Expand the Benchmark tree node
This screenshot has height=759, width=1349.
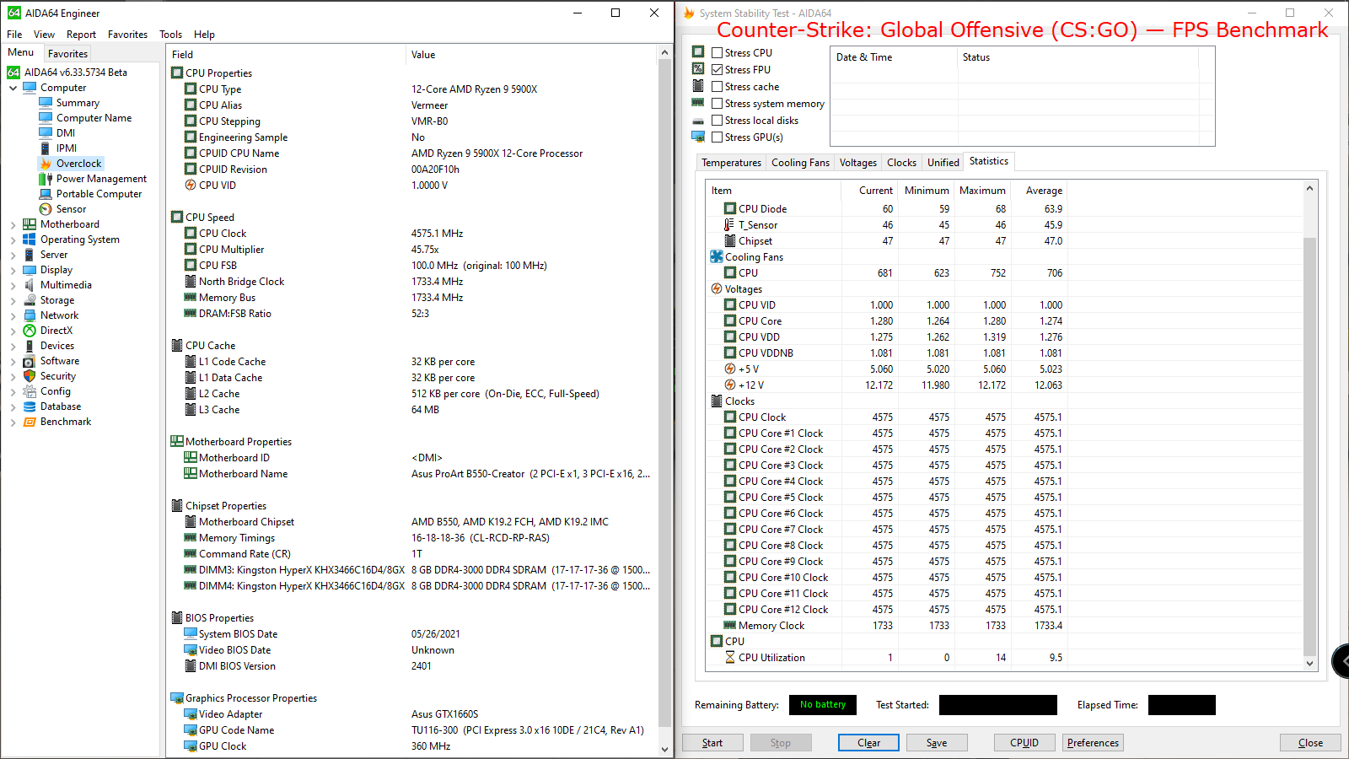pyautogui.click(x=13, y=423)
